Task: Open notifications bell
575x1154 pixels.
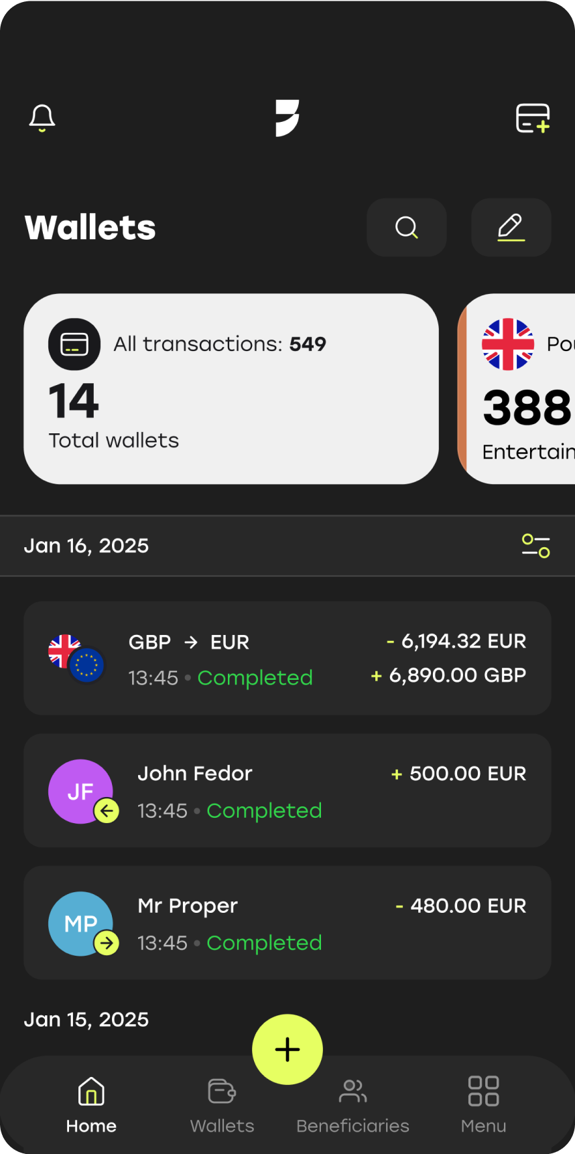Action: pyautogui.click(x=42, y=119)
